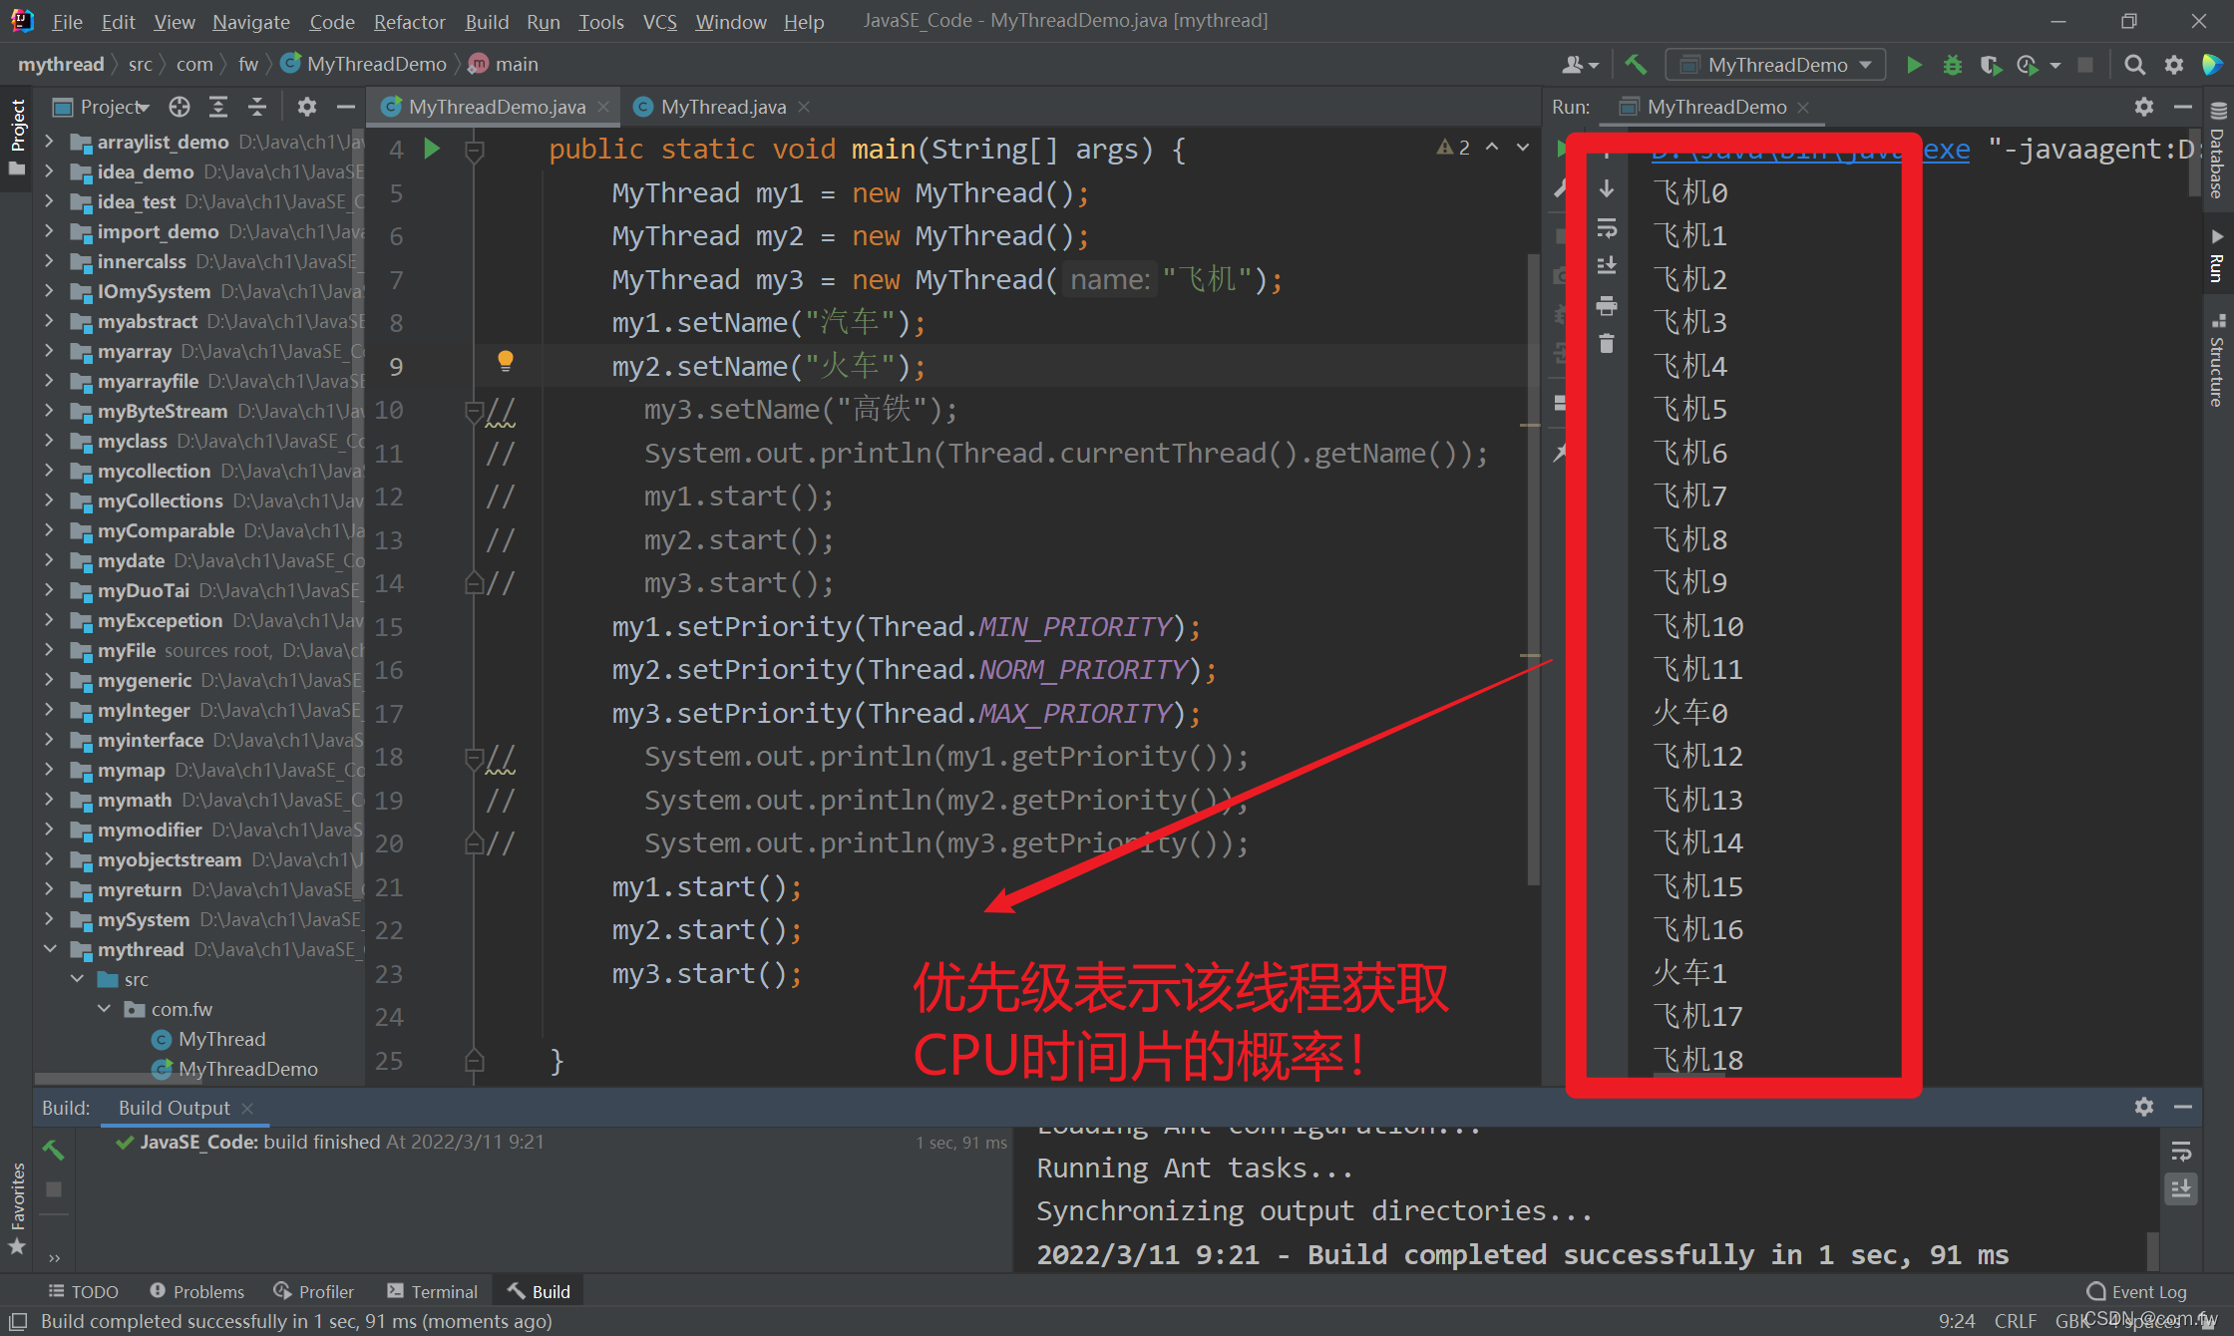This screenshot has height=1336, width=2234.
Task: Expand the mymath module in Project tree
Action: click(50, 800)
